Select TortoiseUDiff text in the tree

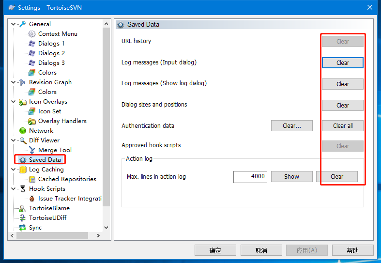47,218
